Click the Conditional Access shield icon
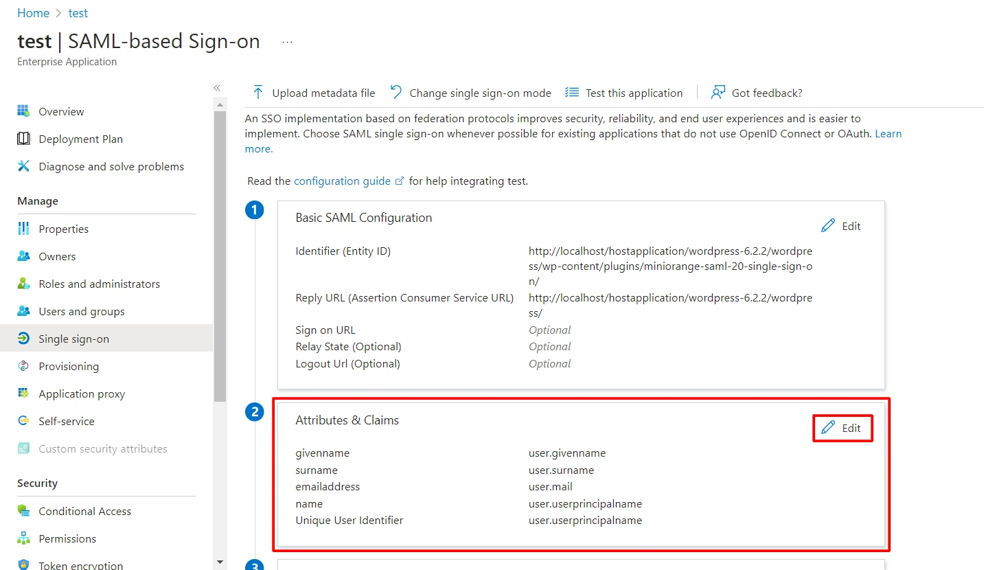This screenshot has width=984, height=570. 24,511
